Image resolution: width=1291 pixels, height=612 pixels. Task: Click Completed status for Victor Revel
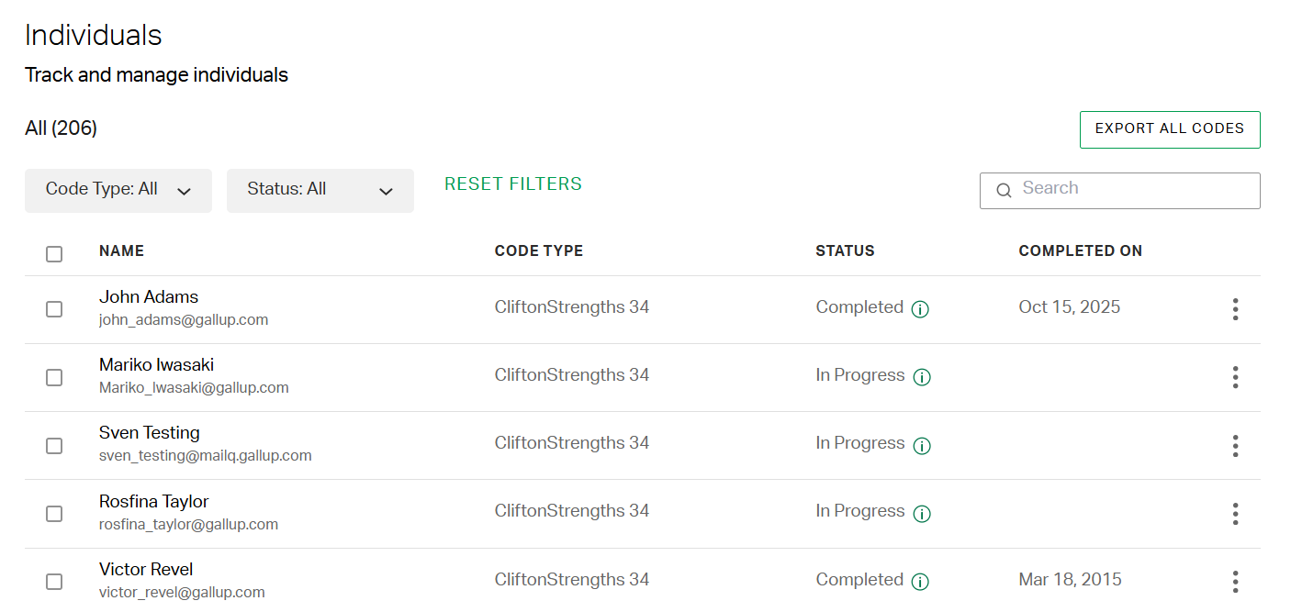point(859,580)
